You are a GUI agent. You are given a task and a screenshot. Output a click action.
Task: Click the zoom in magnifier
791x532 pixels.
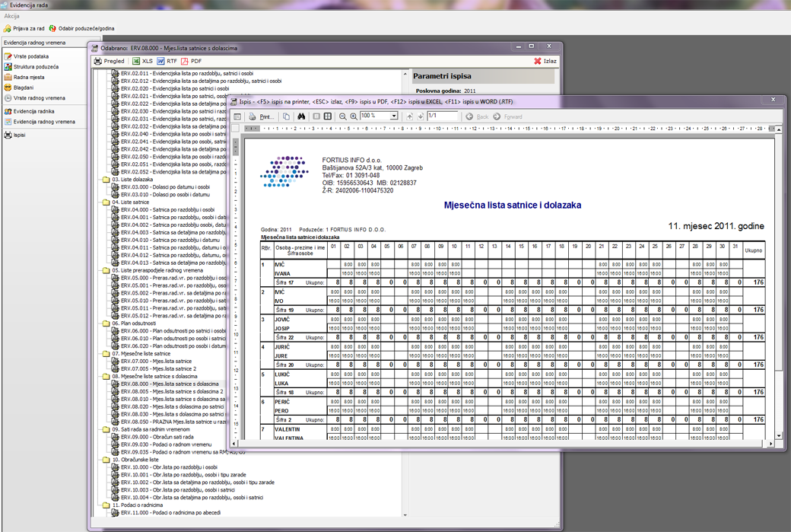tap(354, 116)
